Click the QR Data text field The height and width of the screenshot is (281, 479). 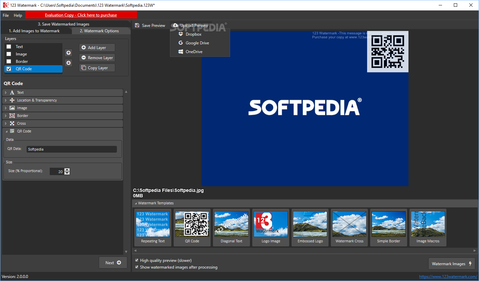(x=72, y=149)
